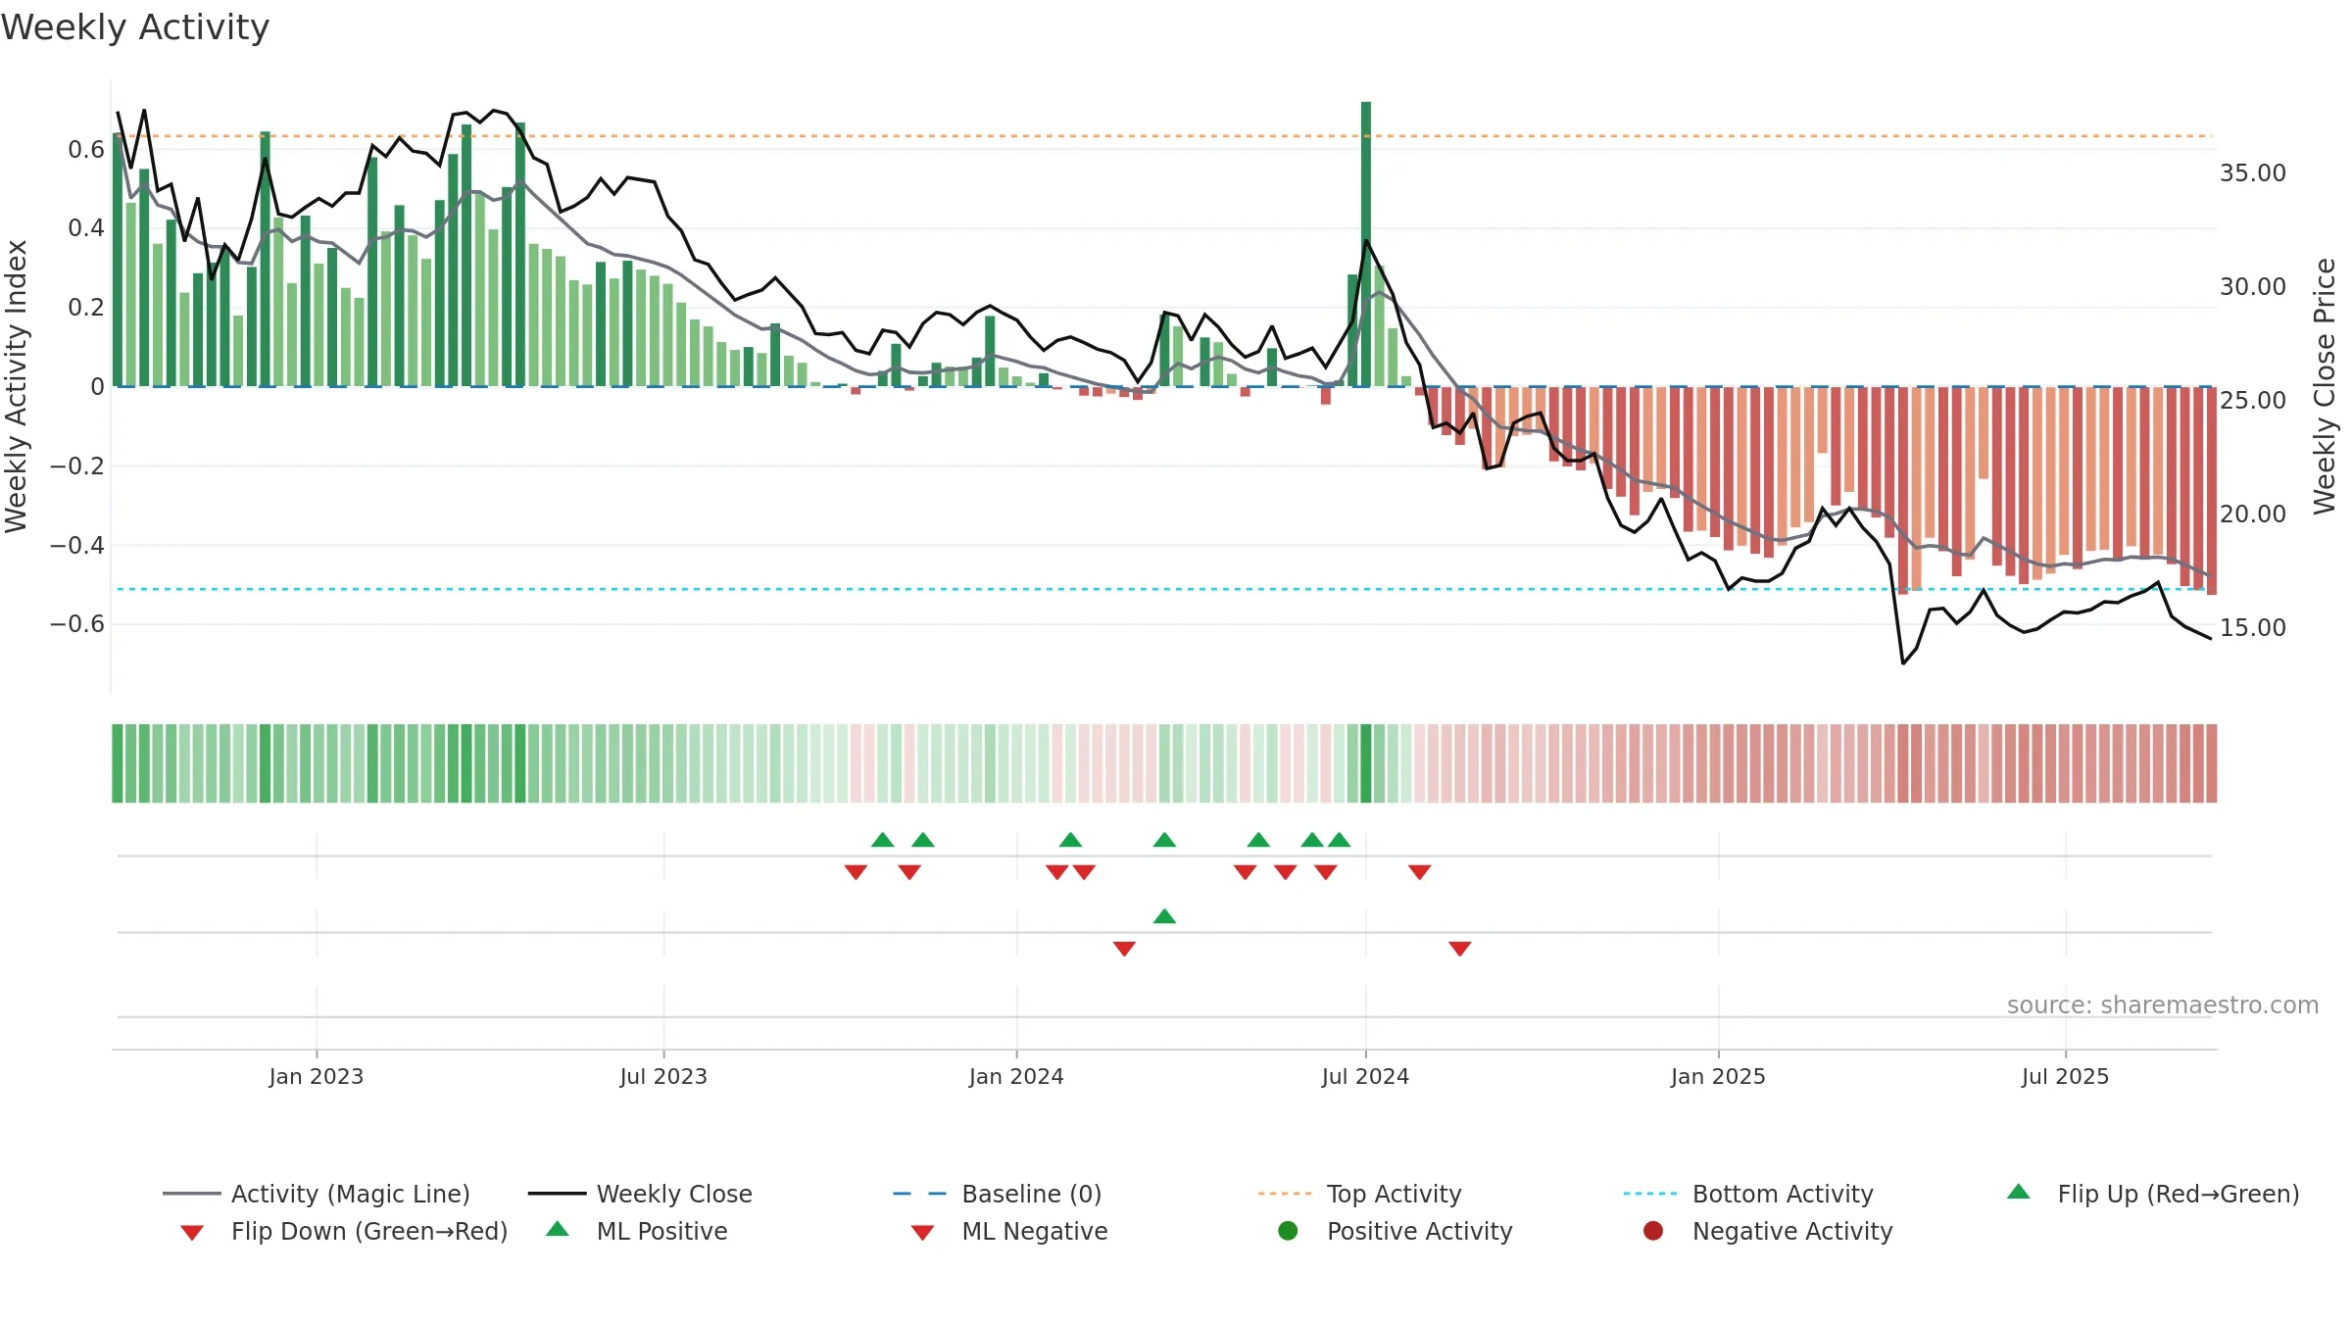Image resolution: width=2352 pixels, height=1323 pixels.
Task: Click the ML Negative red triangle legend icon
Action: (x=922, y=1233)
